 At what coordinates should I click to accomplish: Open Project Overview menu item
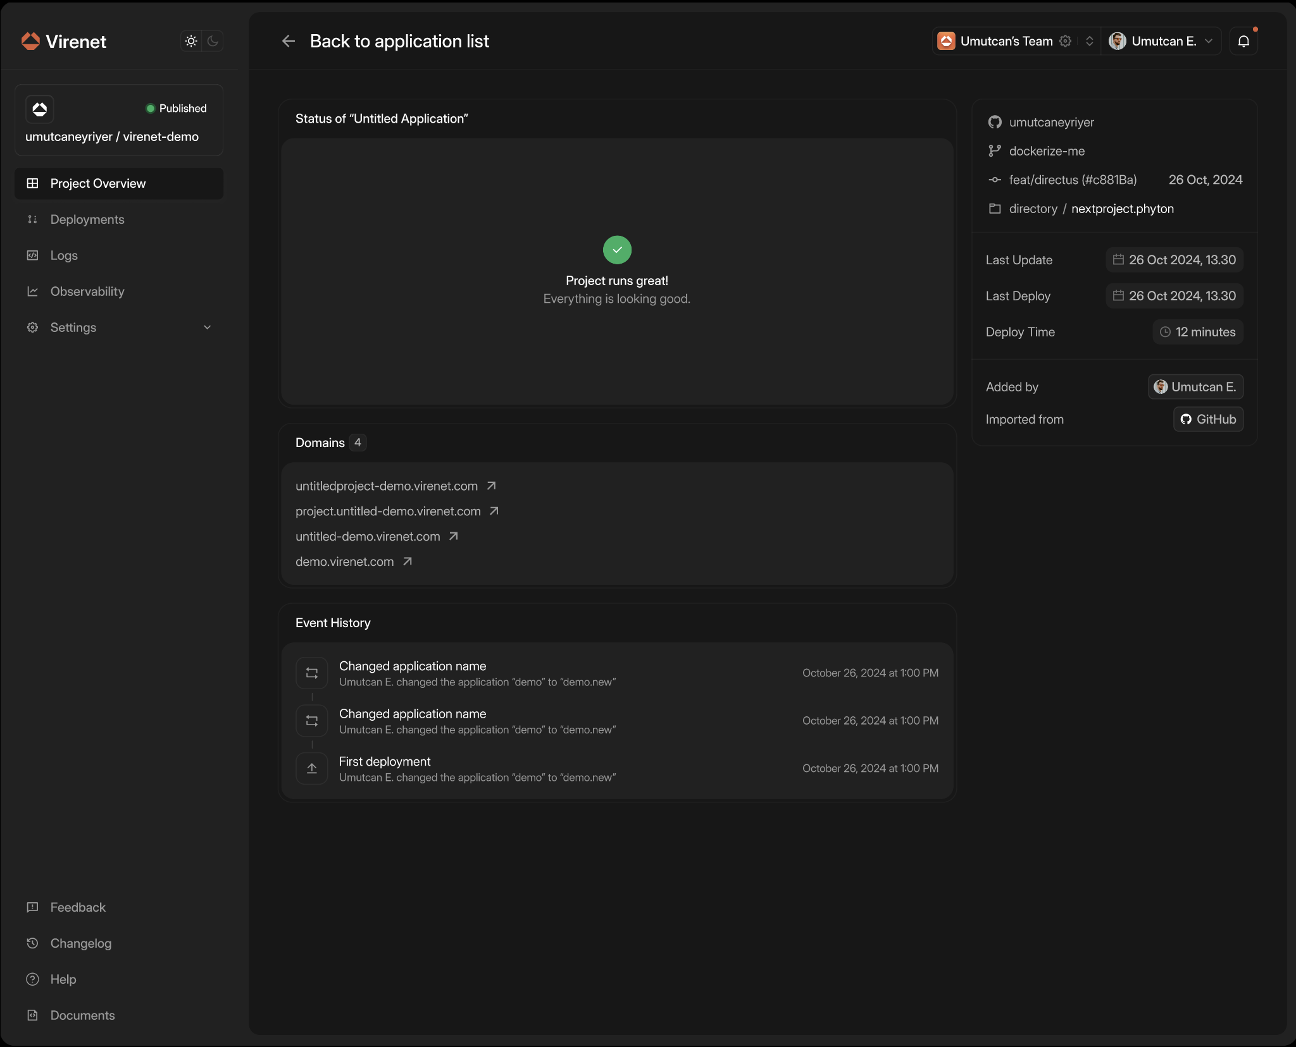pyautogui.click(x=119, y=183)
